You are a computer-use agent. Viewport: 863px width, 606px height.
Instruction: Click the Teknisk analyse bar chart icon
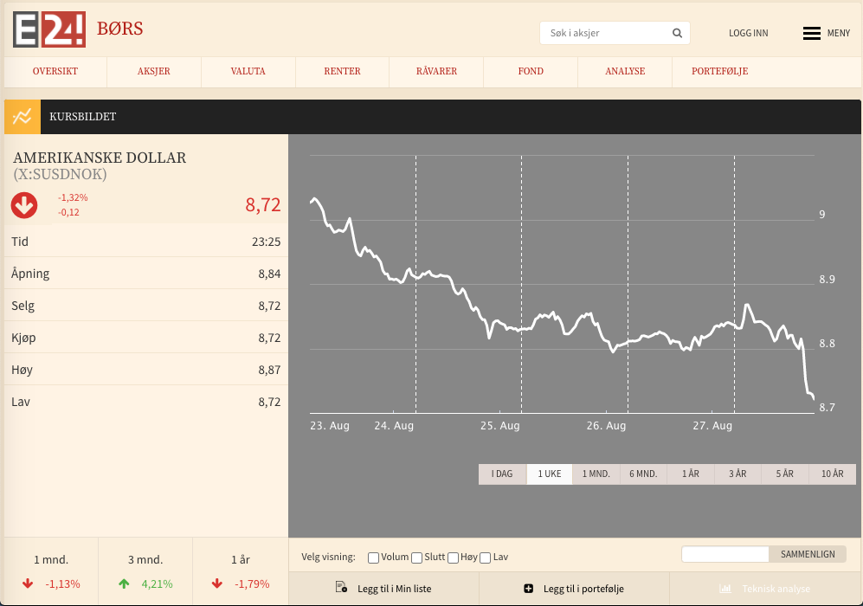coord(726,589)
